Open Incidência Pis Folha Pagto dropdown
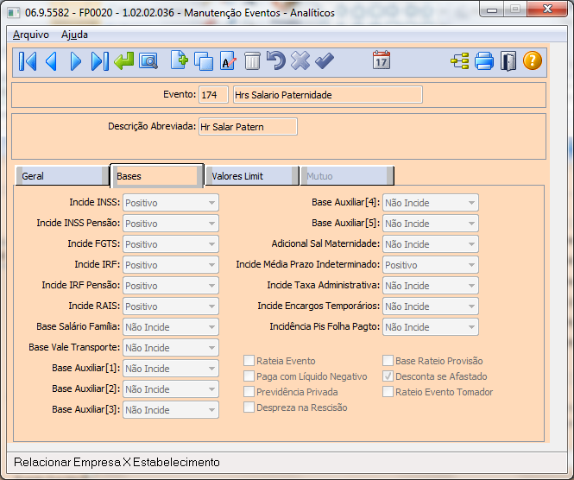Viewport: 574px width, 480px height. click(x=431, y=327)
